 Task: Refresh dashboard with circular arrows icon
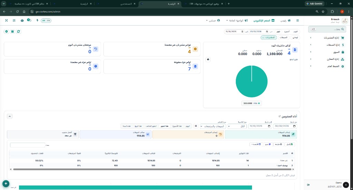pyautogui.click(x=19, y=31)
